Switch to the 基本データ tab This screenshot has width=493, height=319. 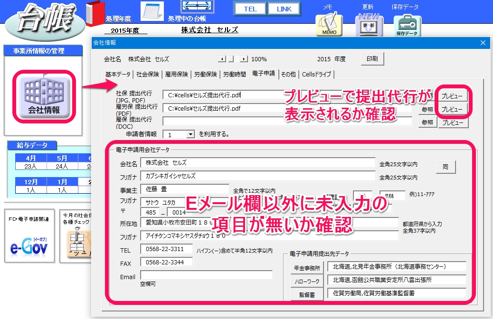pyautogui.click(x=118, y=75)
